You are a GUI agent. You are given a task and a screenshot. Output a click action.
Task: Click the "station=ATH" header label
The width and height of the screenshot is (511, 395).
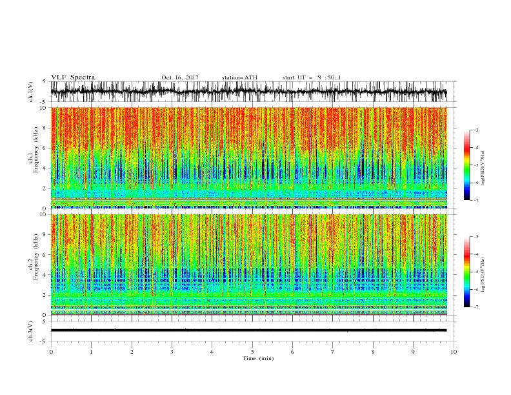coord(239,77)
